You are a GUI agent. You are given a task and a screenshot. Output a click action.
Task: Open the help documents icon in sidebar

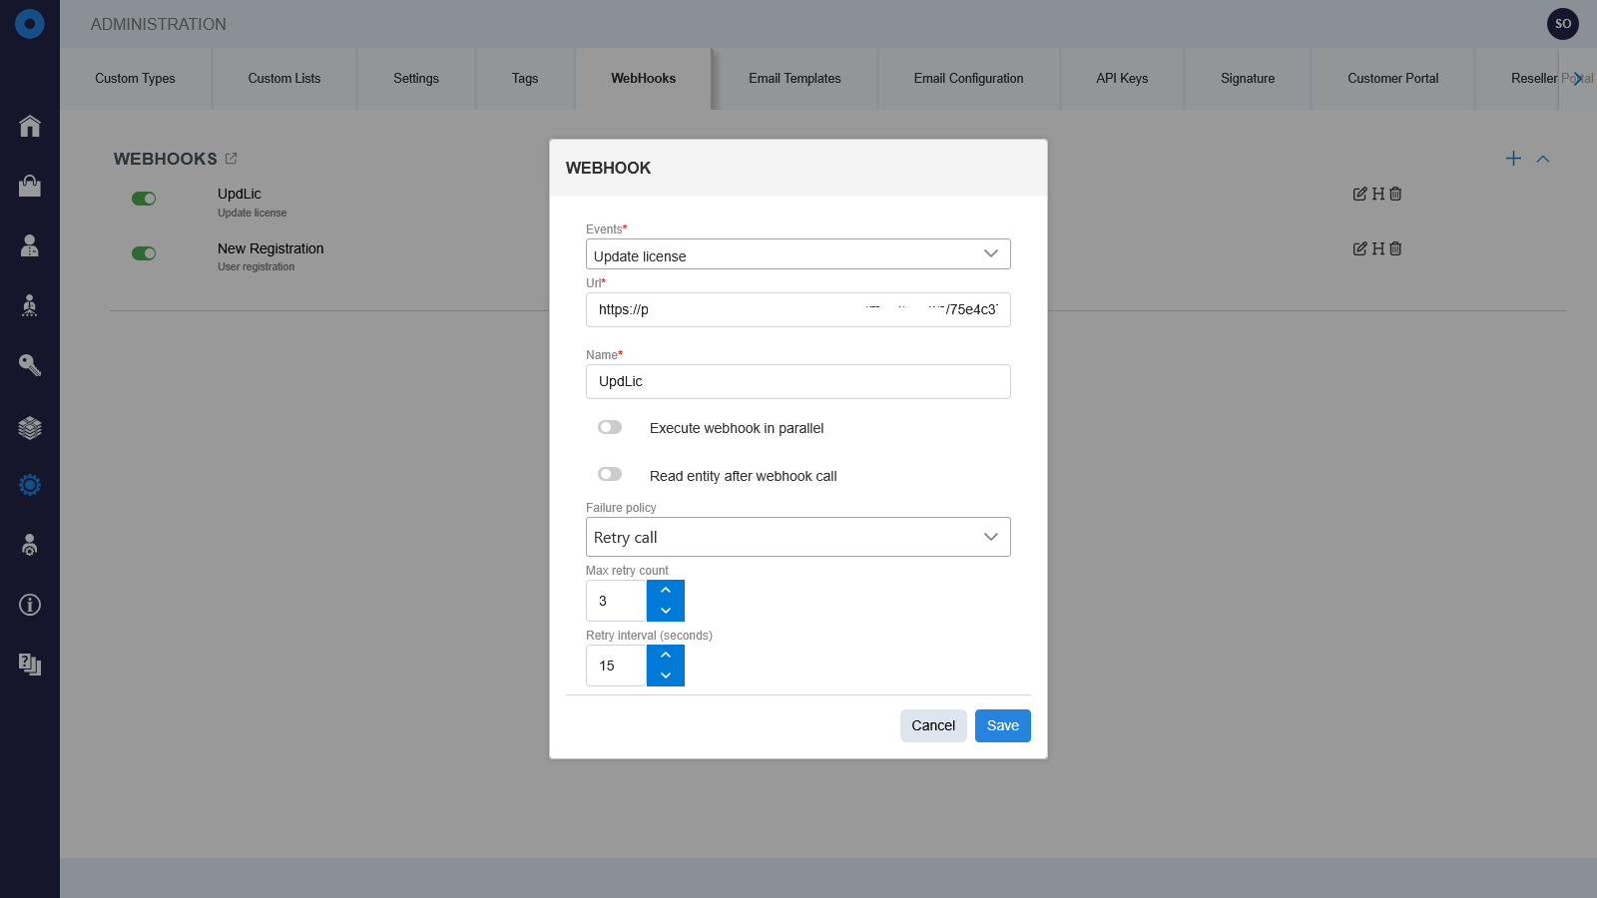pos(30,665)
